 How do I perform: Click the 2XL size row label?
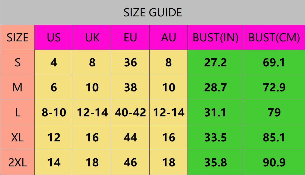pyautogui.click(x=18, y=163)
